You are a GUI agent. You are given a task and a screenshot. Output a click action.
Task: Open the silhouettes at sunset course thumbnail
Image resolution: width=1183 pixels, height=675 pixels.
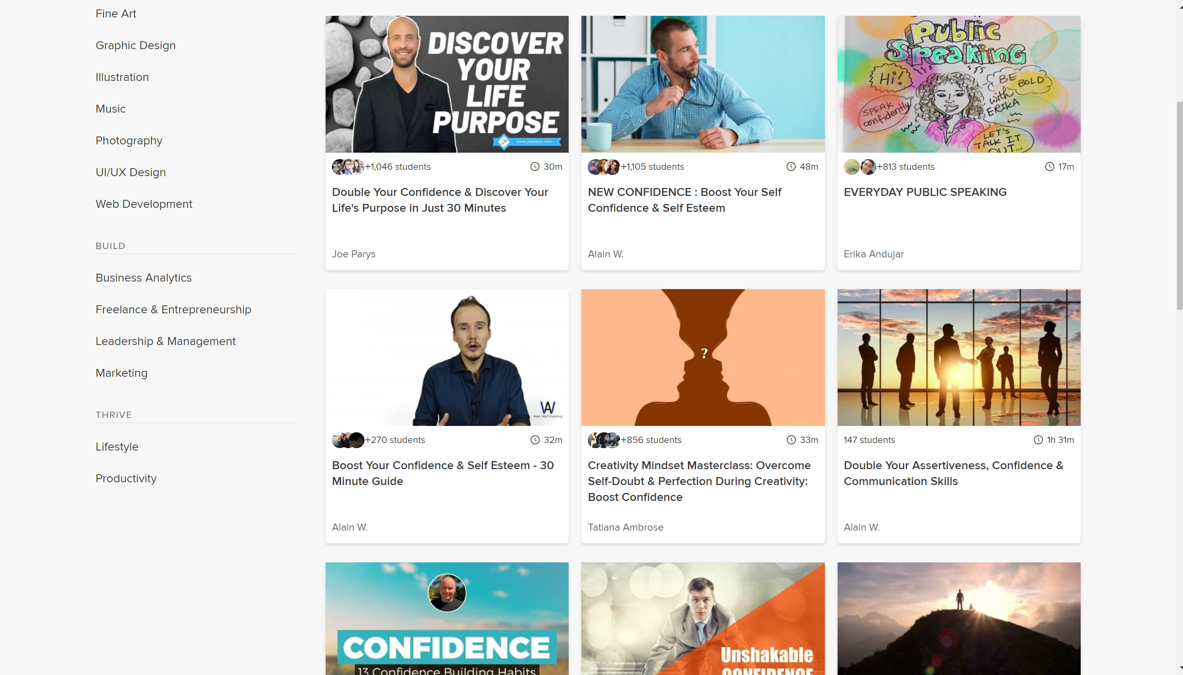pos(959,357)
